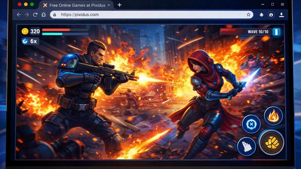Open a new tab with plus button
Screen dimensions: 301x169
tap(119, 5)
